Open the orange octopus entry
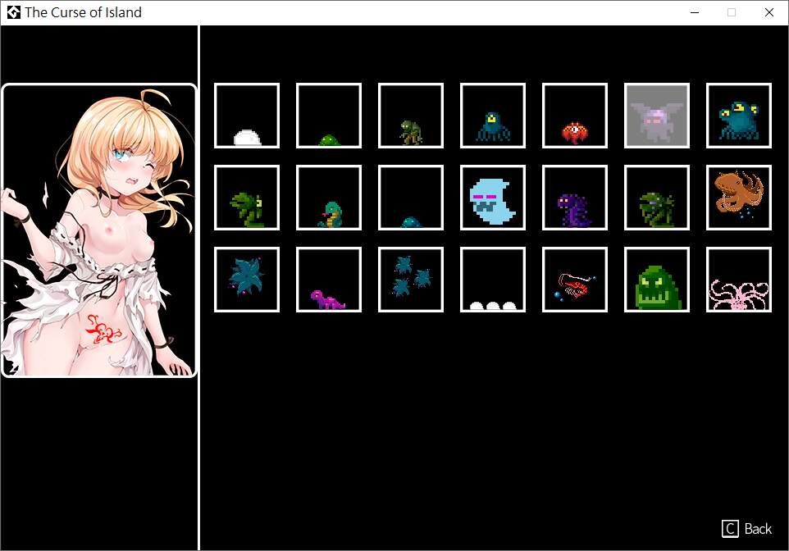Image resolution: width=789 pixels, height=551 pixels. tap(739, 198)
